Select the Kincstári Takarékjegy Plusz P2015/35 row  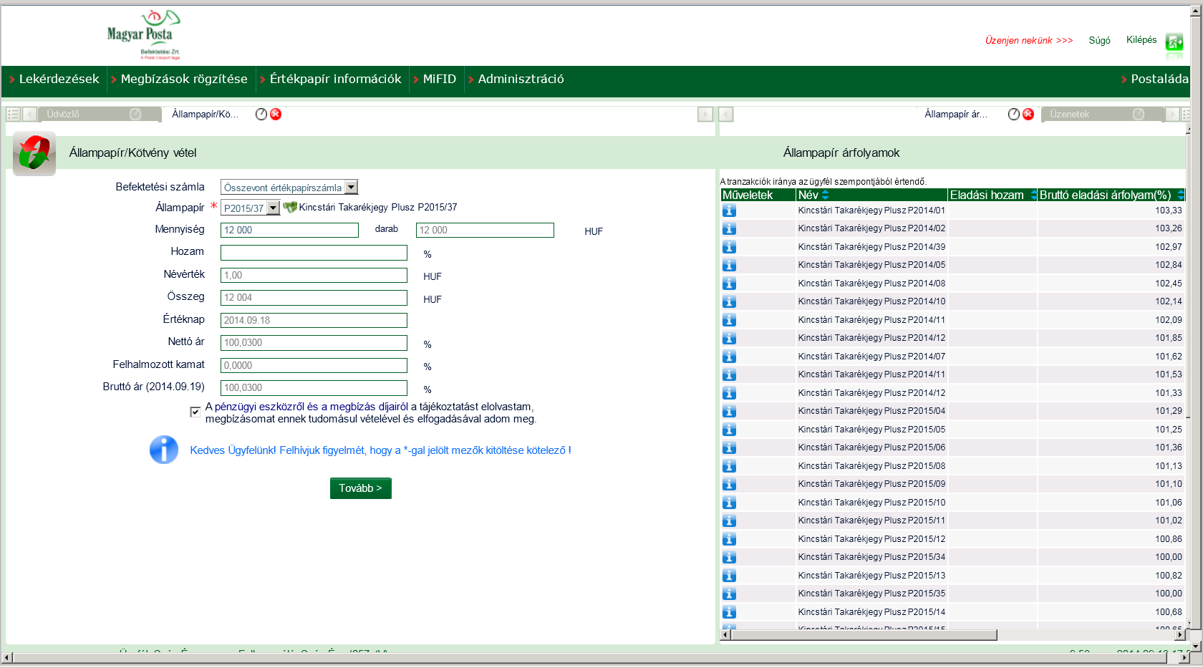pyautogui.click(x=952, y=594)
